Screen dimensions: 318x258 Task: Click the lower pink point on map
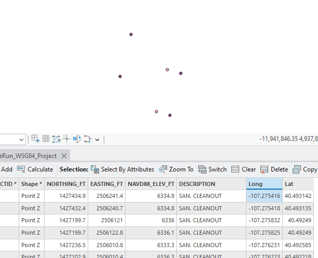156,111
